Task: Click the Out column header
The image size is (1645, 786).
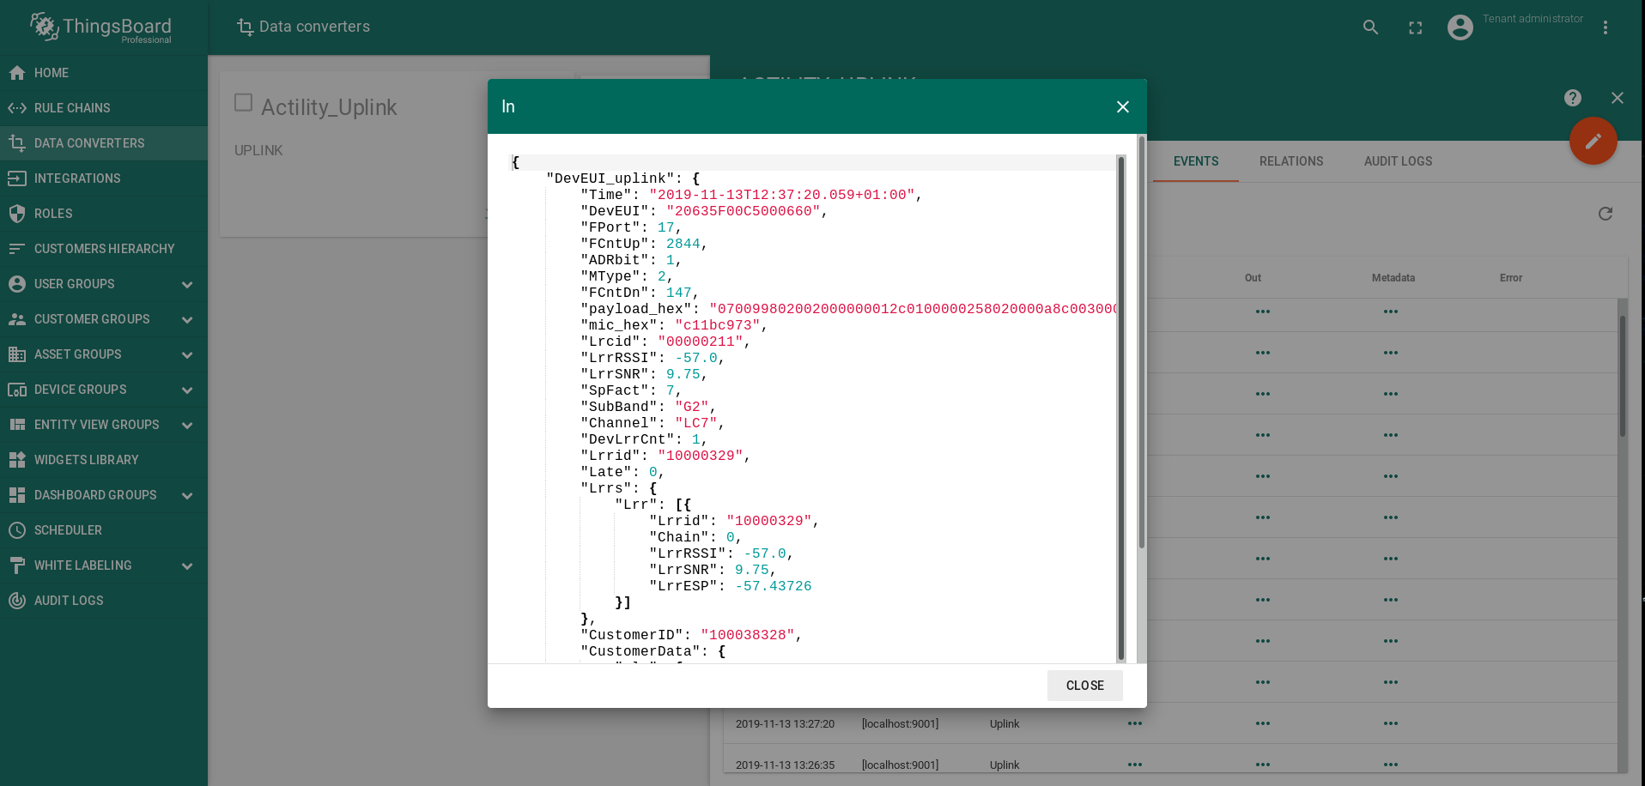Action: [x=1253, y=278]
